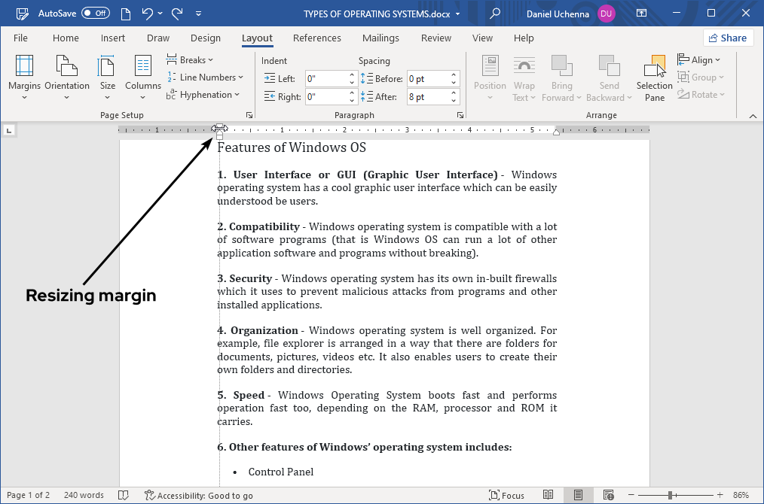
Task: Switch to Read Mode from the status bar
Action: click(548, 495)
